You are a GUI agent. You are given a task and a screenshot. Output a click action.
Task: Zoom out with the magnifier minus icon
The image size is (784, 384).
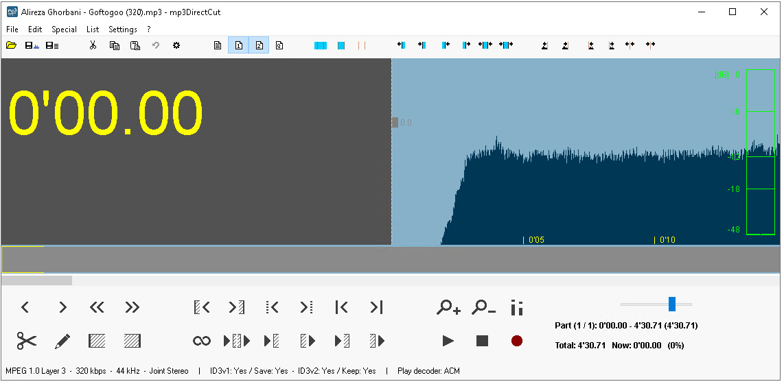483,308
